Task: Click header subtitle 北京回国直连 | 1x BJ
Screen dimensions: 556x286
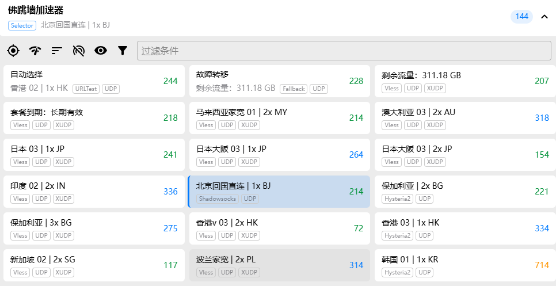Action: click(75, 25)
